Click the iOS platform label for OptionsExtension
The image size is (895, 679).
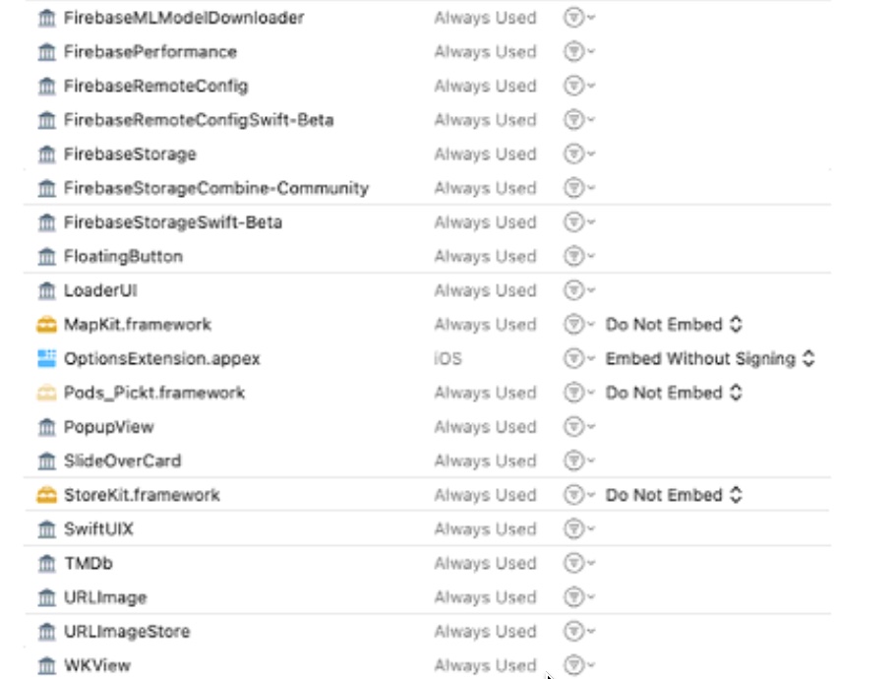[x=447, y=359]
